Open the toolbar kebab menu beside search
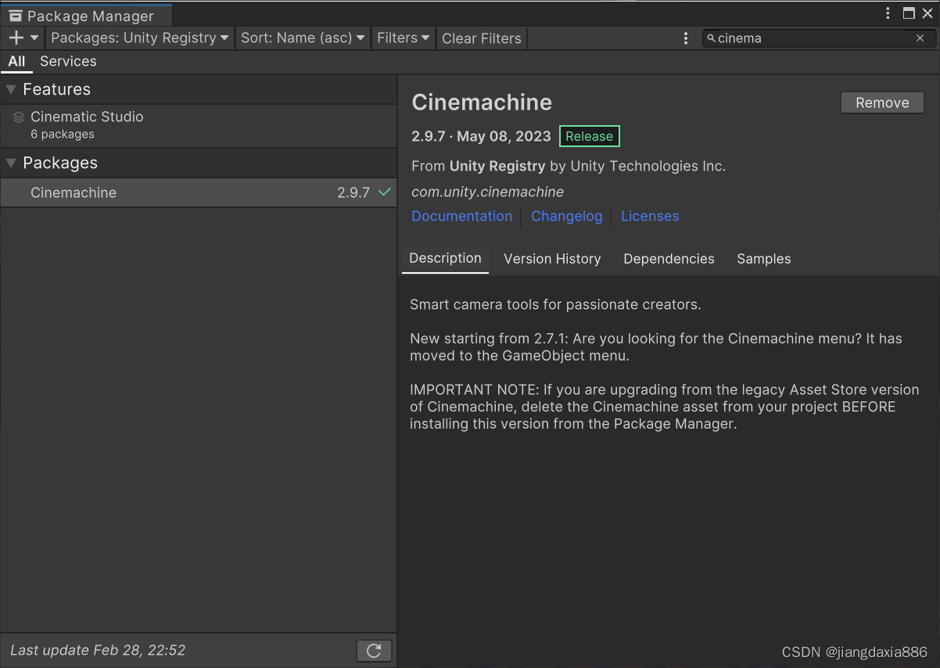The height and width of the screenshot is (668, 940). pyautogui.click(x=686, y=38)
